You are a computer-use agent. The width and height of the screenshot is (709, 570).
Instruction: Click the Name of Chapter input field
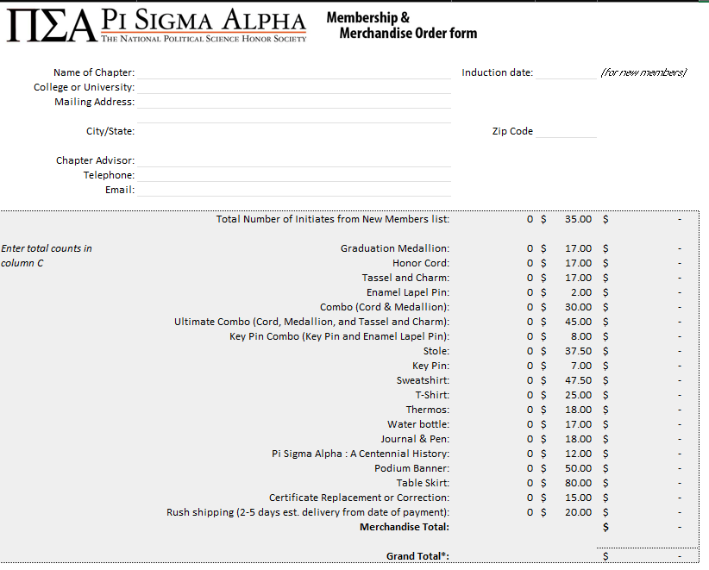pos(294,72)
